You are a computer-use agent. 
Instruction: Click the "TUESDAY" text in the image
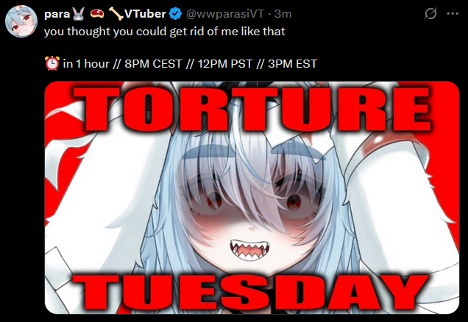pos(250,293)
